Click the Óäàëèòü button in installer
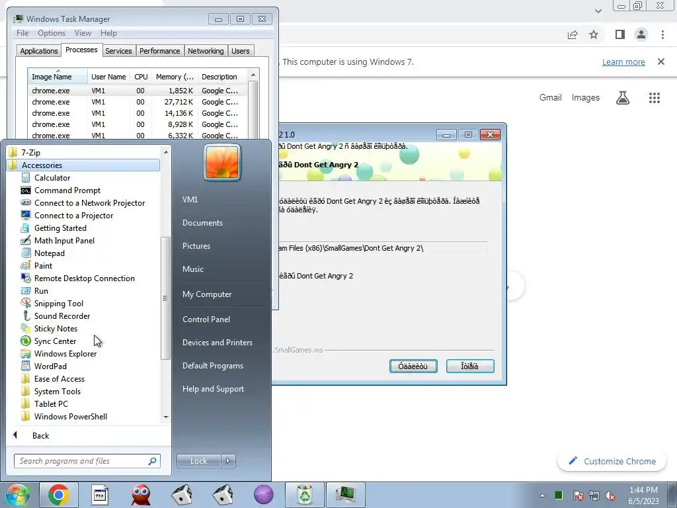677x508 pixels. [413, 366]
